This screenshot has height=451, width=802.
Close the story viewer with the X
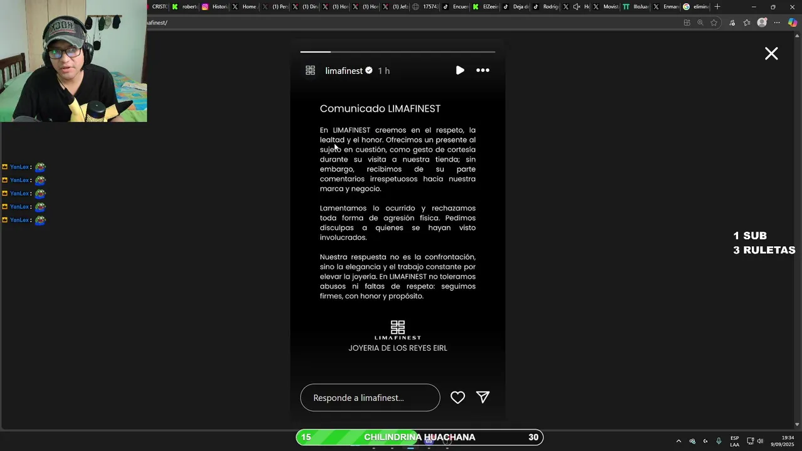(771, 54)
